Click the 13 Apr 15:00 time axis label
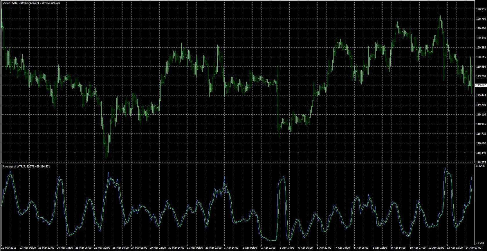This screenshot has height=251, width=487. [x=455, y=248]
